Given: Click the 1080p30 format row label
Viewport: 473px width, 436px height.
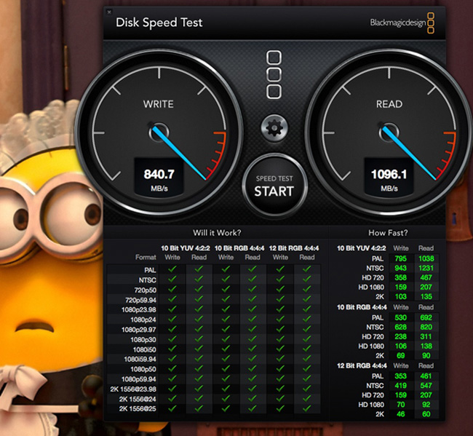Looking at the screenshot, I should 143,340.
